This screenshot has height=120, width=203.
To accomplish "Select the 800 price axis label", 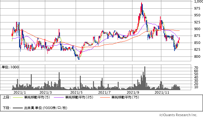I will point(197,56).
